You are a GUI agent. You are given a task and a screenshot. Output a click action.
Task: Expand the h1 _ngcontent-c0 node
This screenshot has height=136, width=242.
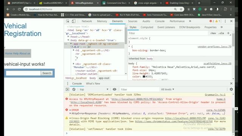click(x=74, y=50)
